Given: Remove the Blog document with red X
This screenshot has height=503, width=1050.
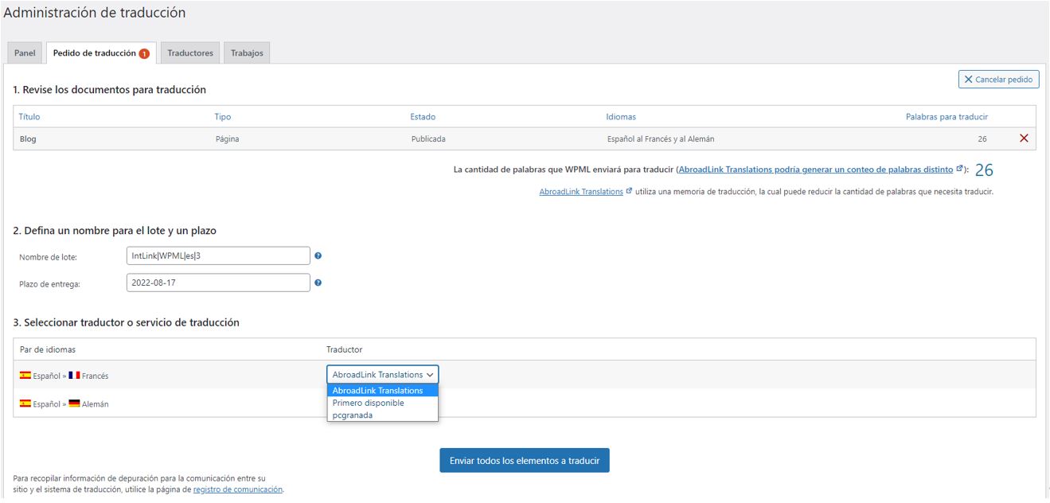Looking at the screenshot, I should pos(1024,138).
